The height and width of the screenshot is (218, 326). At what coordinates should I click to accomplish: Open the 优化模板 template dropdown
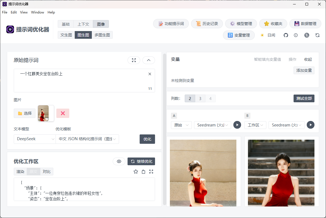pos(87,139)
